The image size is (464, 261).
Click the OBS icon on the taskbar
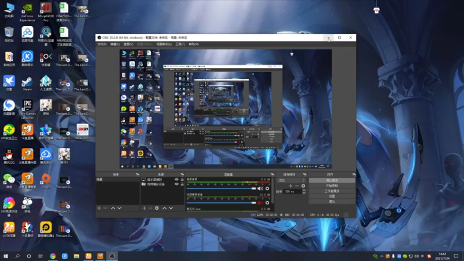[x=112, y=256]
